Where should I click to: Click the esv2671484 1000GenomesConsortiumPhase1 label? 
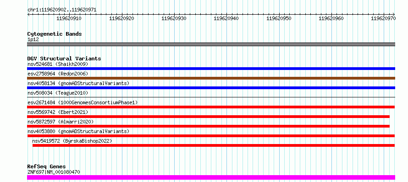coord(83,102)
